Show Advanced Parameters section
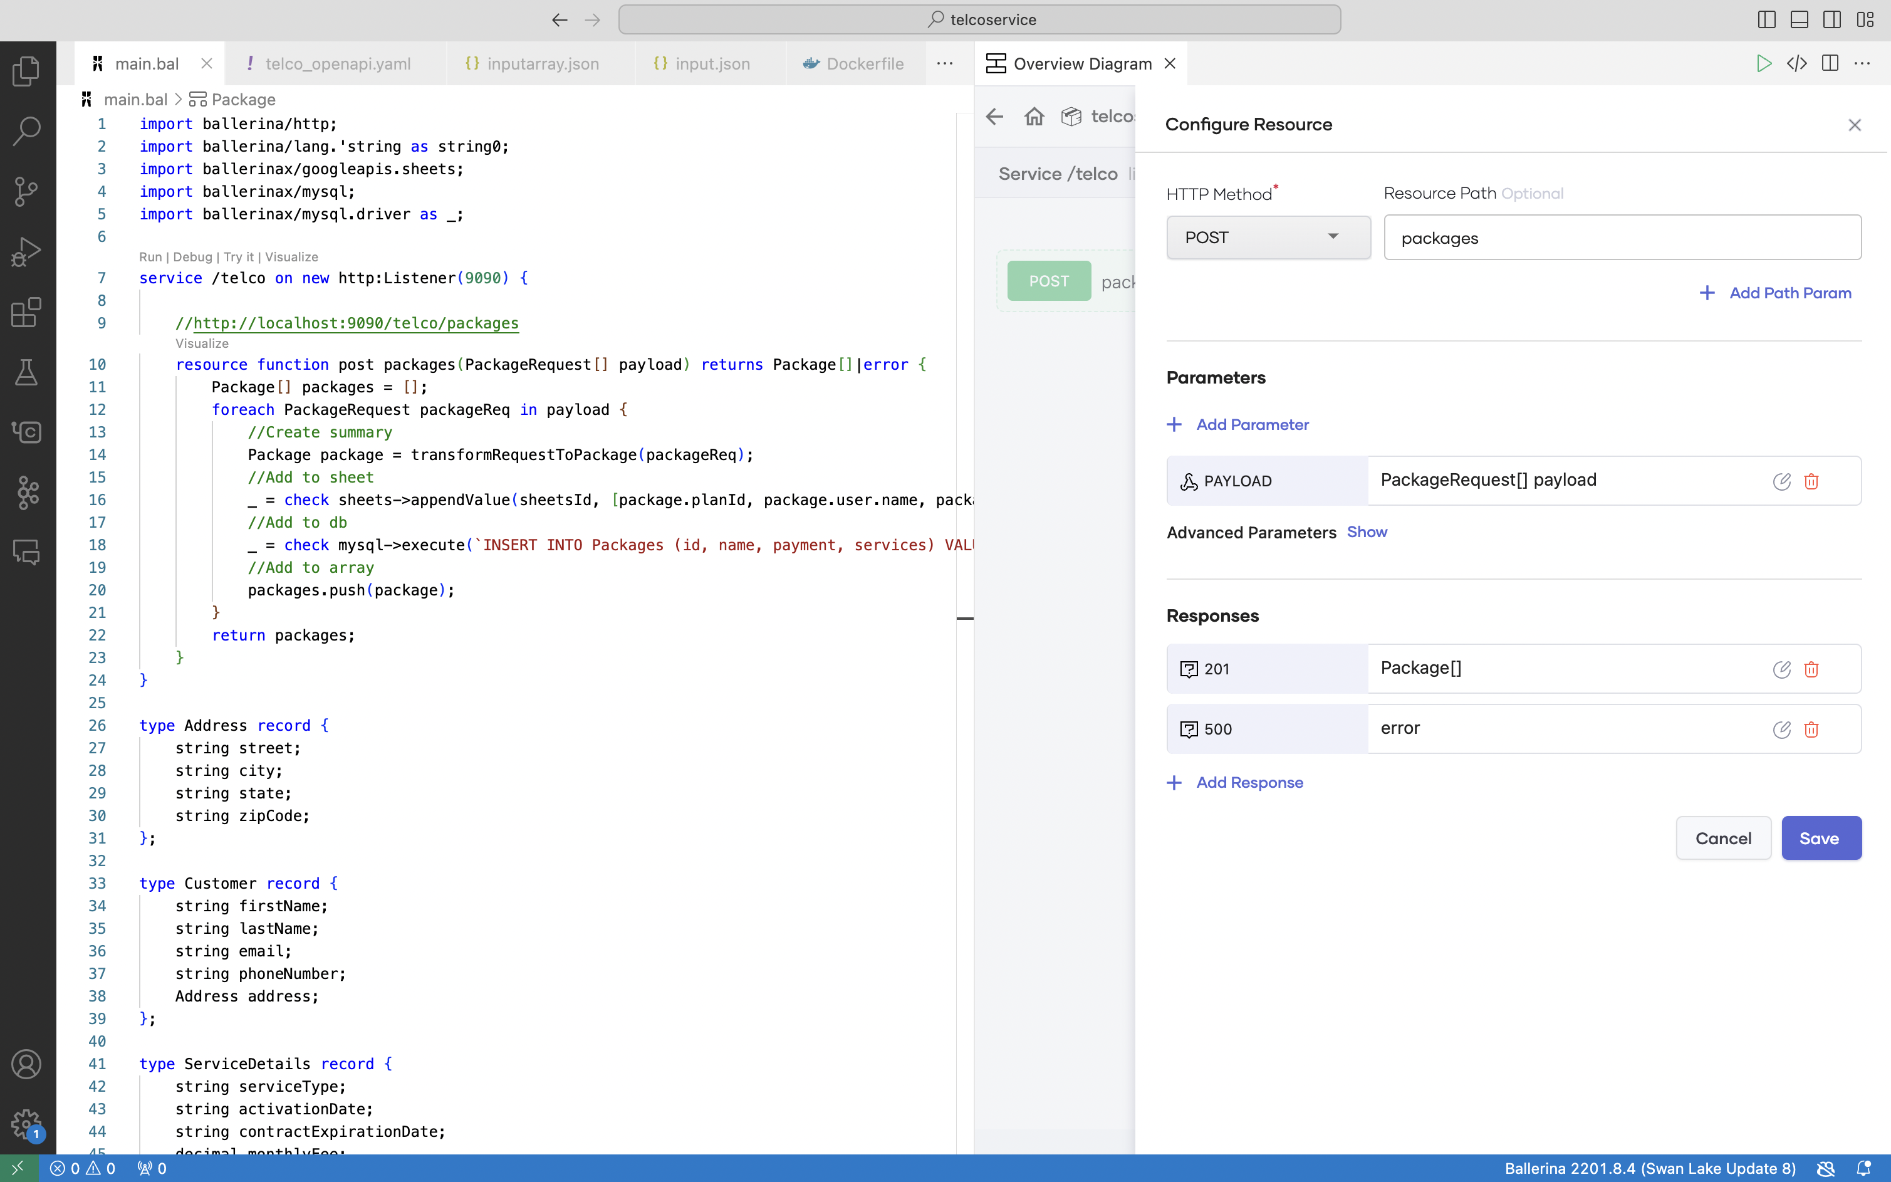The width and height of the screenshot is (1891, 1182). [x=1367, y=531]
